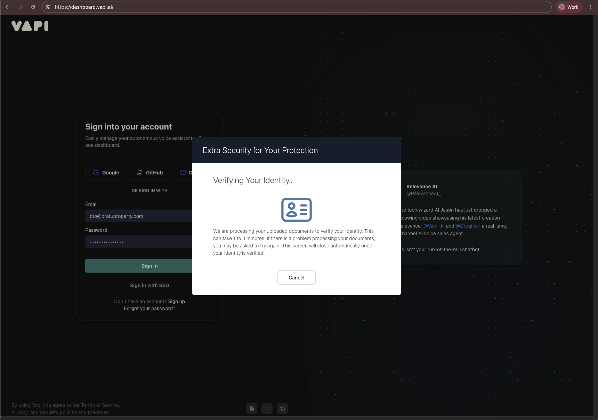Screen dimensions: 598x420
Task: Open the Work browser profile menu
Action: click(x=568, y=7)
